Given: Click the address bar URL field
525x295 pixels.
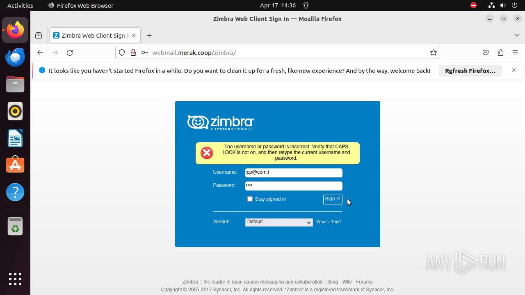Looking at the screenshot, I should pyautogui.click(x=288, y=53).
